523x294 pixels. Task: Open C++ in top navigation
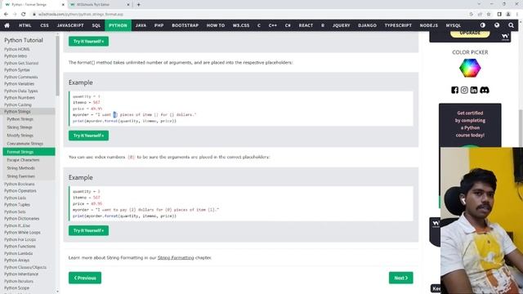272,25
